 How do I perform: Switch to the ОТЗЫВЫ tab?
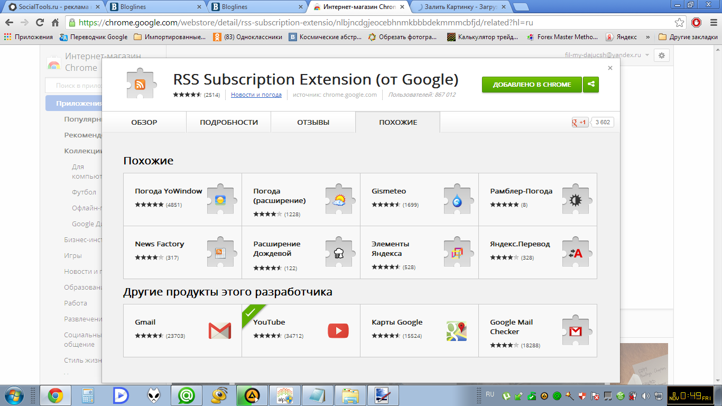click(313, 122)
